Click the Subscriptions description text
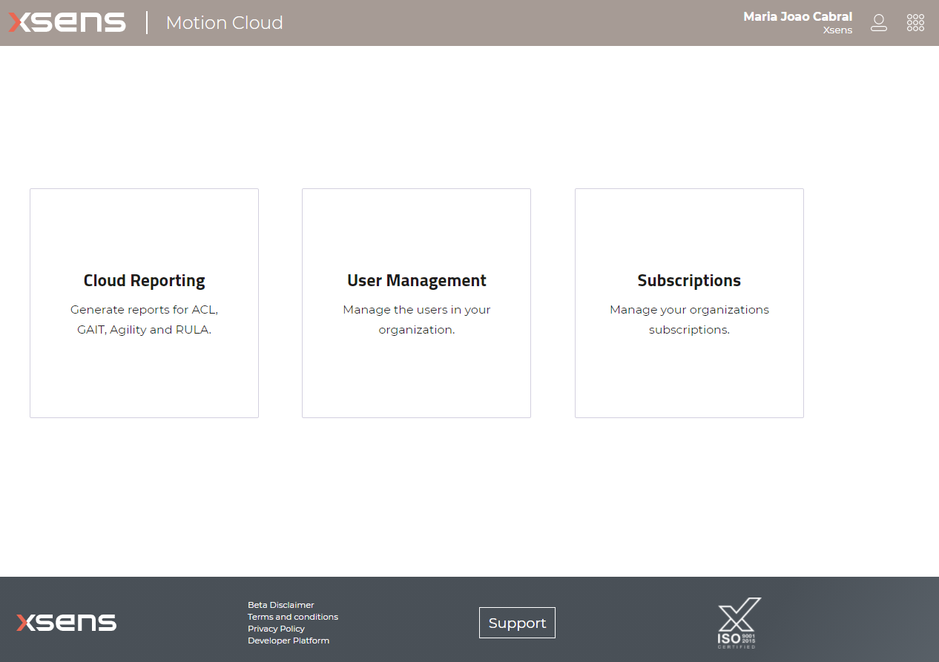The image size is (939, 662). pyautogui.click(x=689, y=319)
